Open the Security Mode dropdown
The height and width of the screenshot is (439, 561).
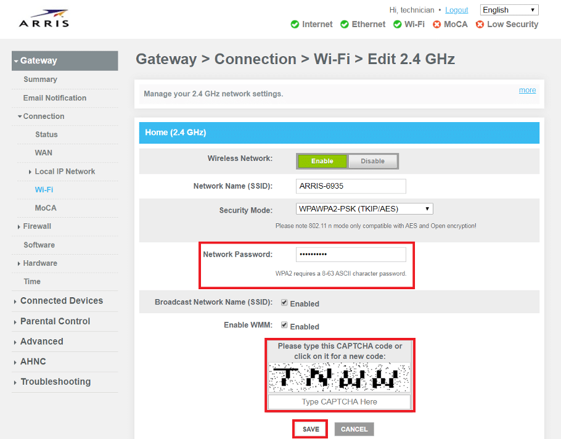(364, 208)
